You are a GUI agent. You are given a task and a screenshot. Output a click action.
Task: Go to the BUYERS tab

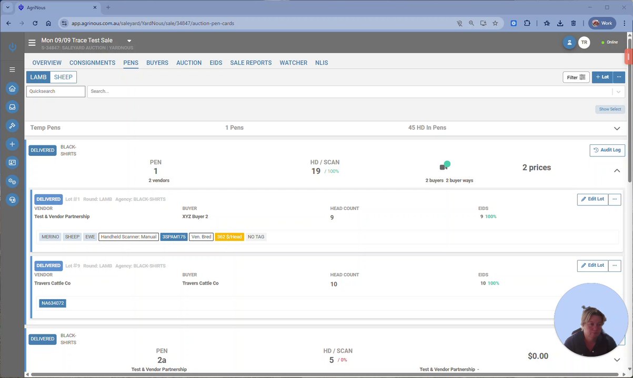click(x=157, y=62)
